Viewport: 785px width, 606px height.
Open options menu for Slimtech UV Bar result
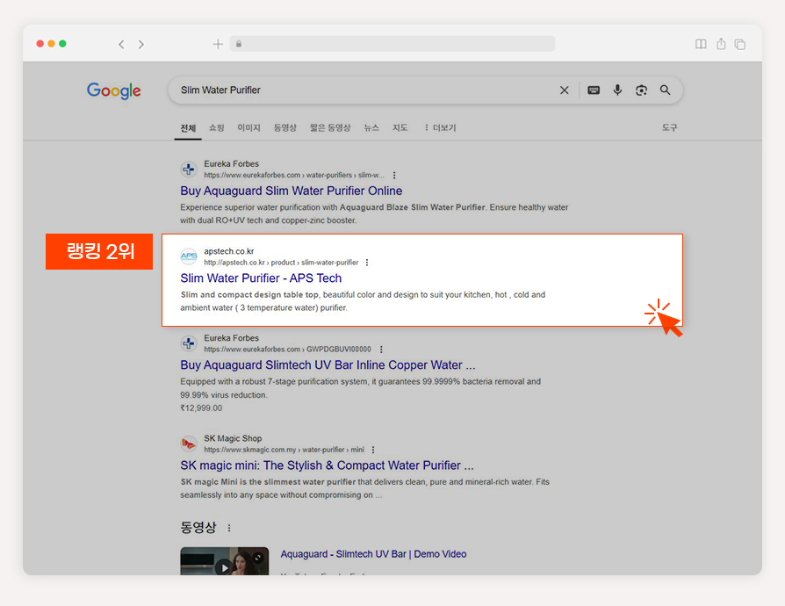tap(381, 349)
